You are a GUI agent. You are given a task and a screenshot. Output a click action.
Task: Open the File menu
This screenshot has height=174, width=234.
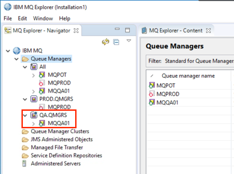[8, 18]
